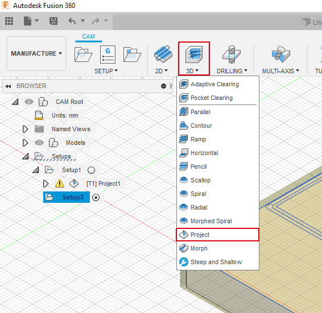This screenshot has height=313, width=322.
Task: Toggle visibility eye for Models
Action: click(x=39, y=143)
